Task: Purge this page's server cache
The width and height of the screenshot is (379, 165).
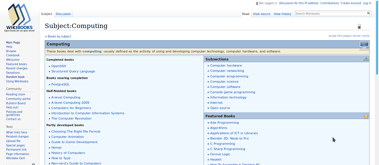Action: click(349, 36)
